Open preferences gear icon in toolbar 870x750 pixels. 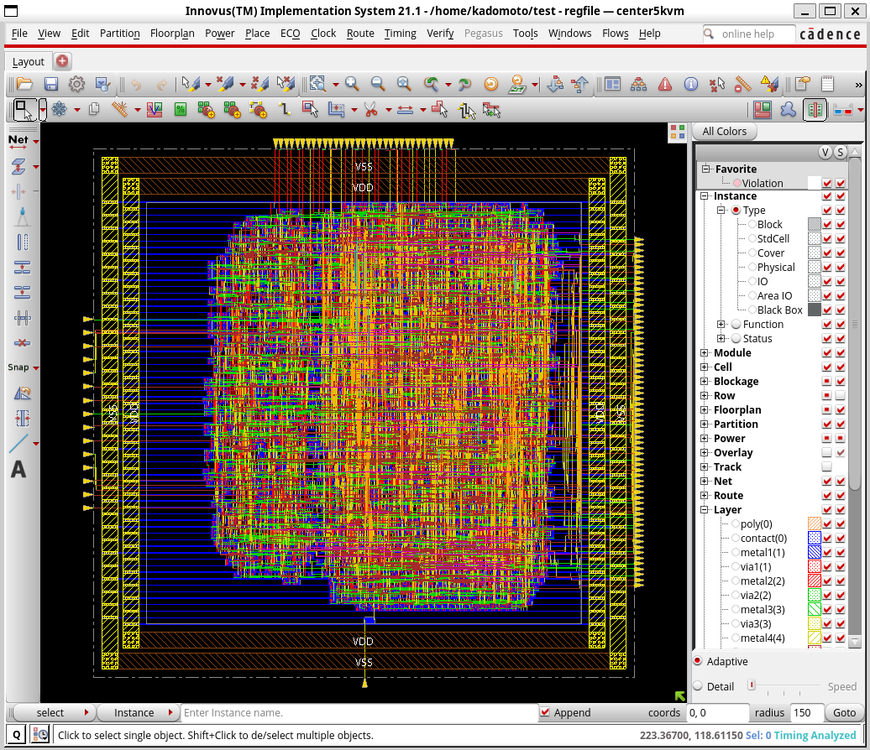tap(76, 84)
